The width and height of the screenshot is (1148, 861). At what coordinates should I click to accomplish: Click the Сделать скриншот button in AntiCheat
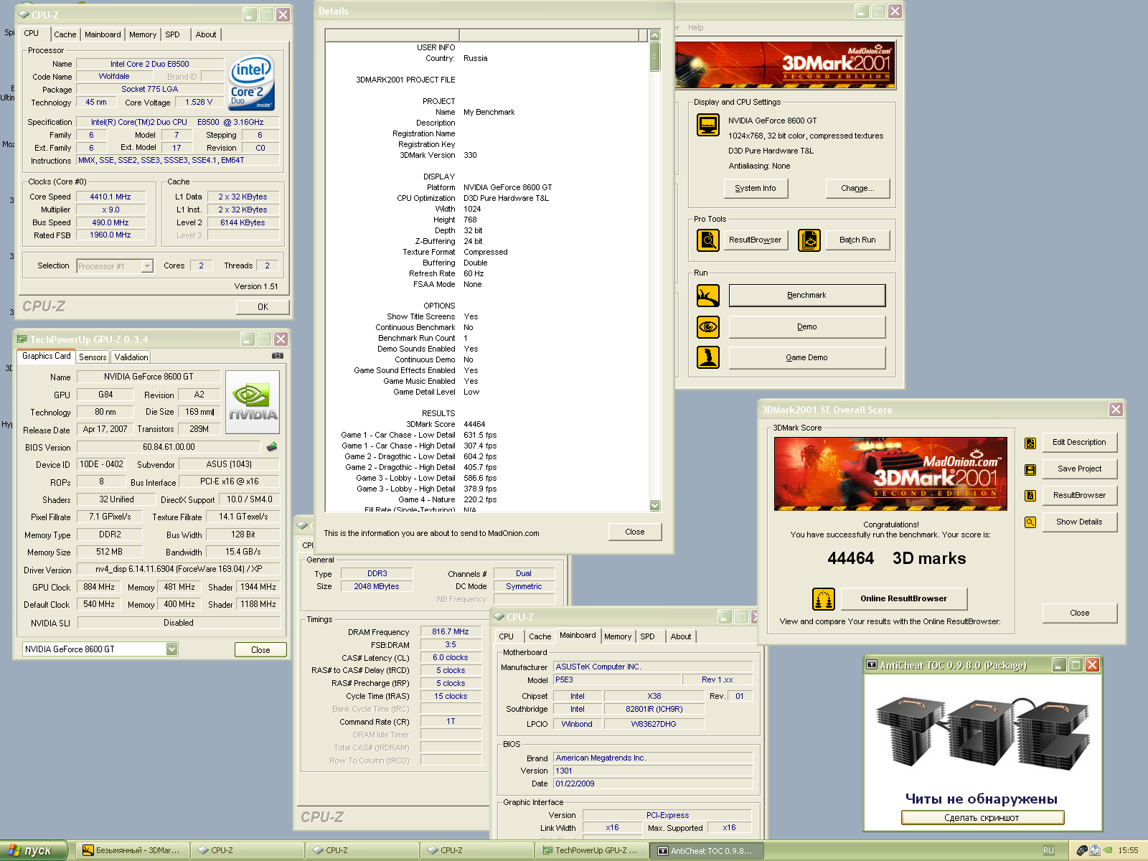click(x=982, y=817)
